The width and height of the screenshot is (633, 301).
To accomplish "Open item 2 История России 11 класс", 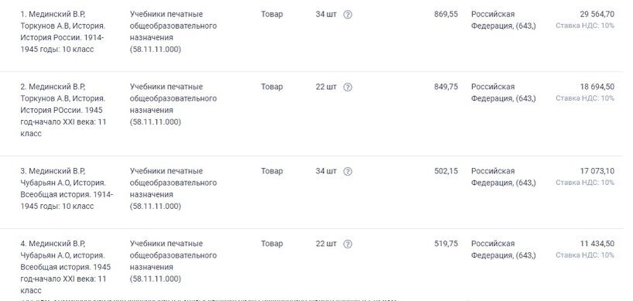I will [63, 110].
